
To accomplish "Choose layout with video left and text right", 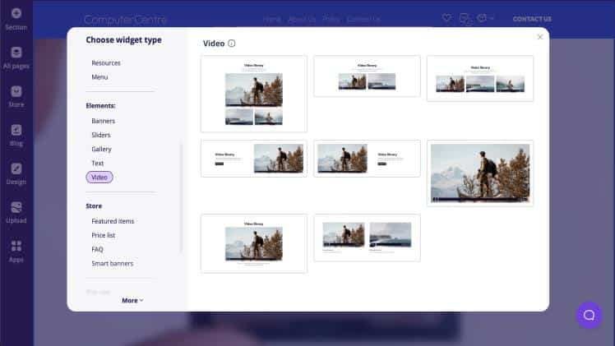I will pos(367,159).
